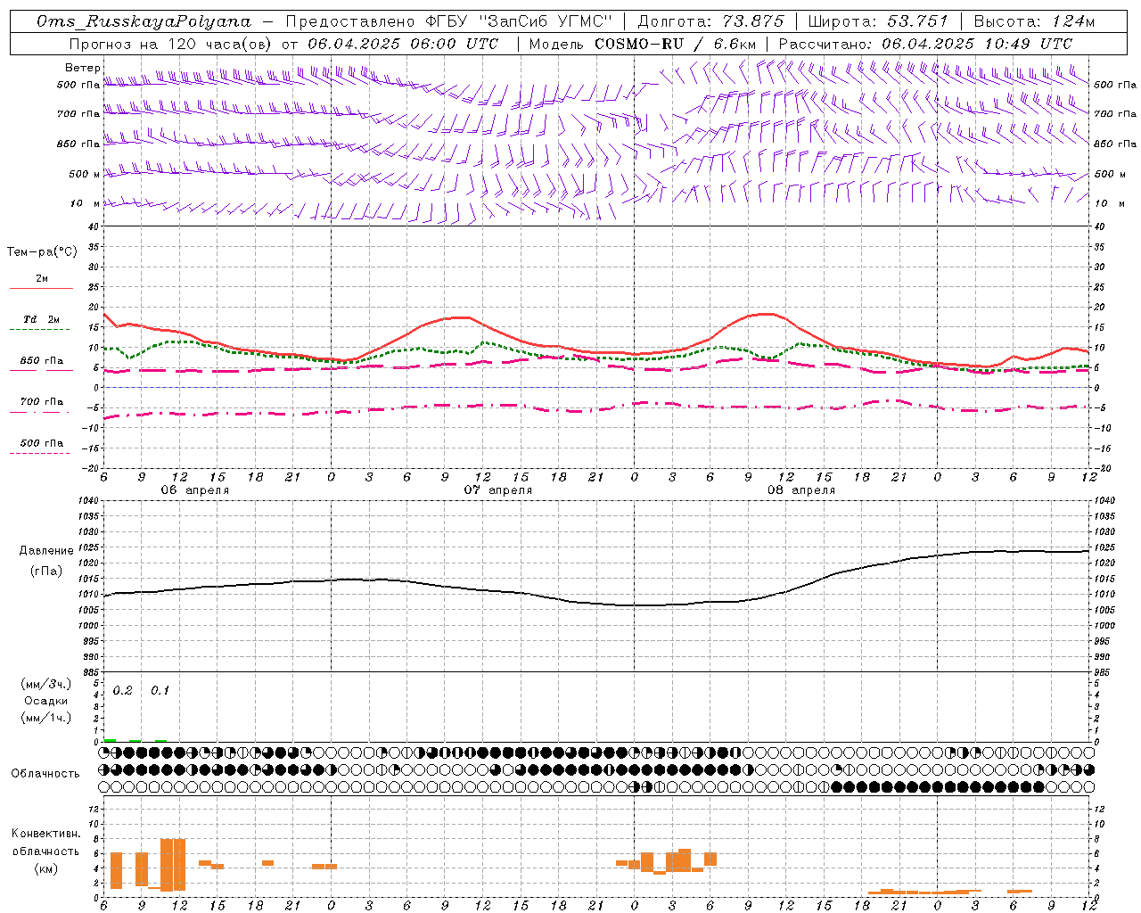Click the precipitation amount value 0.1

point(160,691)
